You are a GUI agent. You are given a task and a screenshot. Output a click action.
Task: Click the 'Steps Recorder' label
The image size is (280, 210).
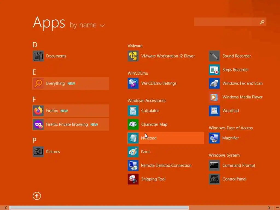(235, 70)
